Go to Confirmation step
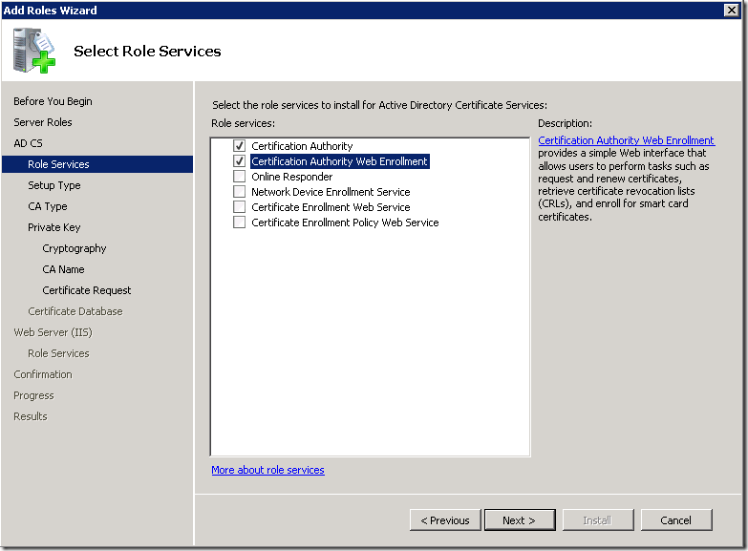This screenshot has width=748, height=551. [x=43, y=374]
